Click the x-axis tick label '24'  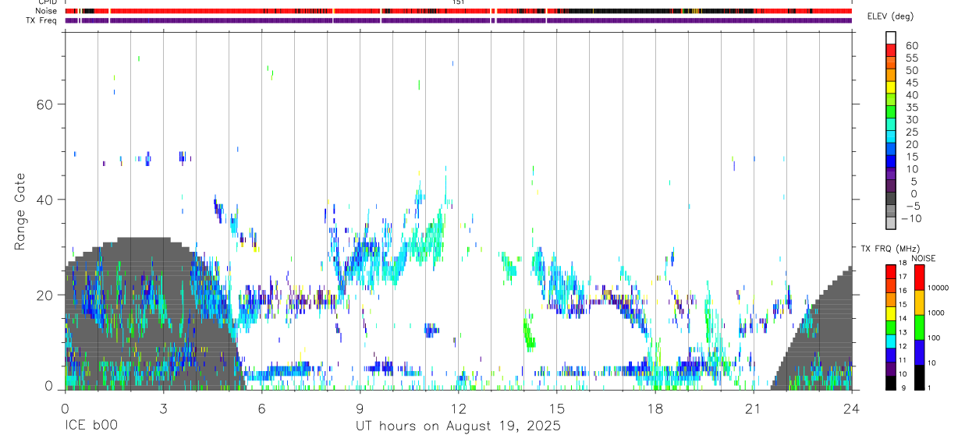tap(851, 408)
